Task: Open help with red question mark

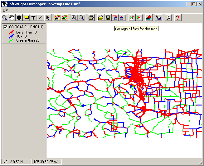Action: pyautogui.click(x=178, y=18)
